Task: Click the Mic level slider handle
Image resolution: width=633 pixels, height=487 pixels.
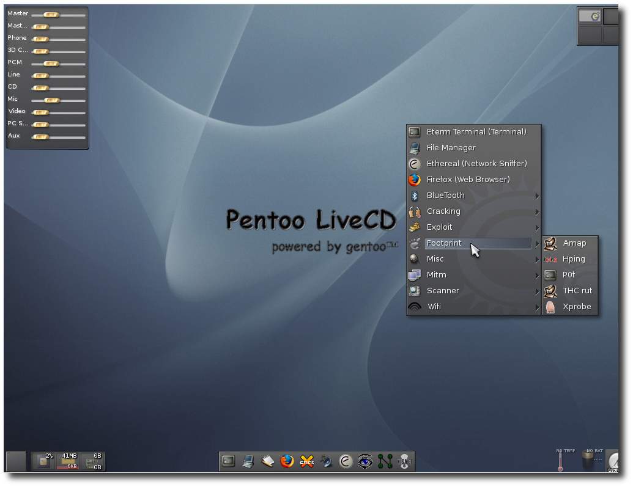Action: (51, 100)
